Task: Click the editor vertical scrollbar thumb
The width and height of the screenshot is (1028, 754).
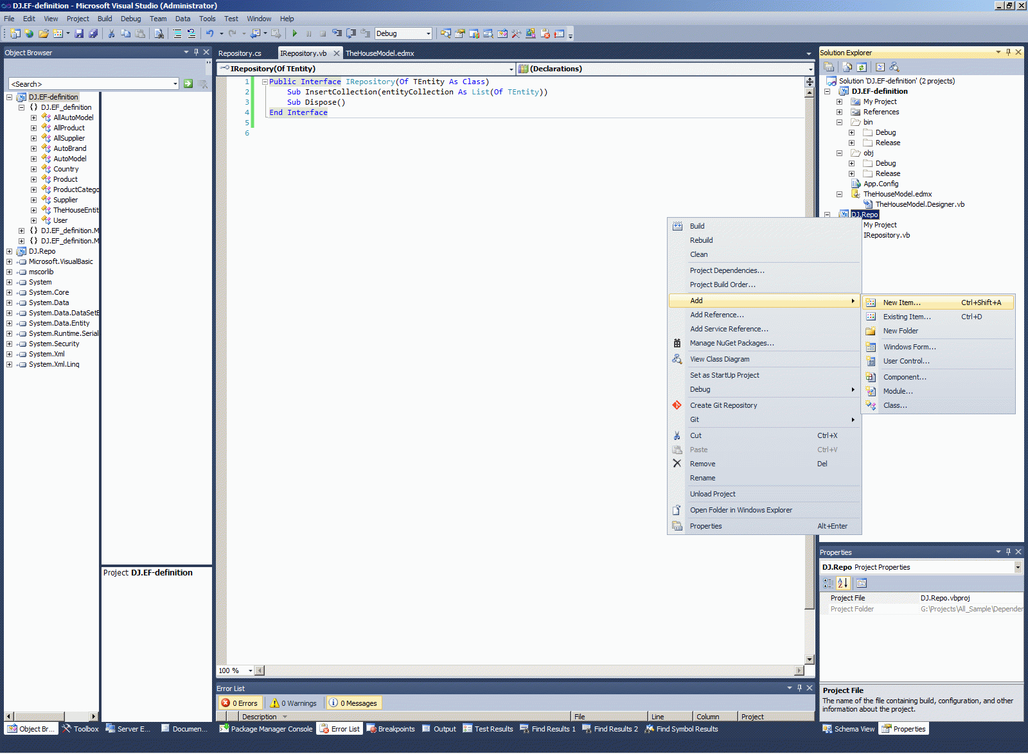Action: [810, 352]
